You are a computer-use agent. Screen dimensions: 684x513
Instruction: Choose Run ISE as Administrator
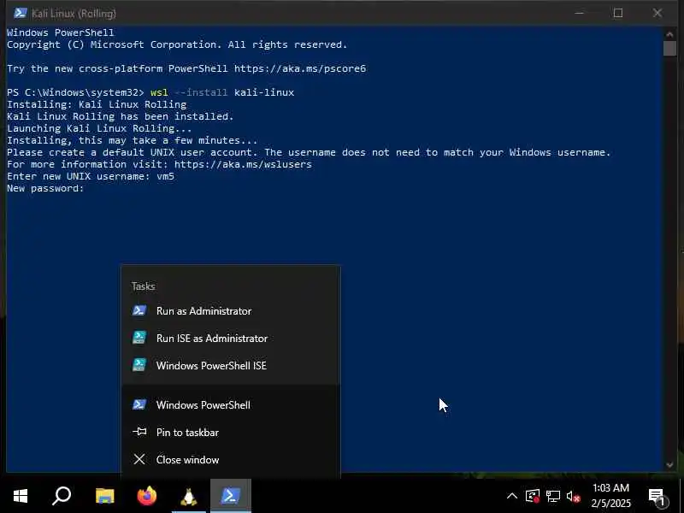pos(230,339)
